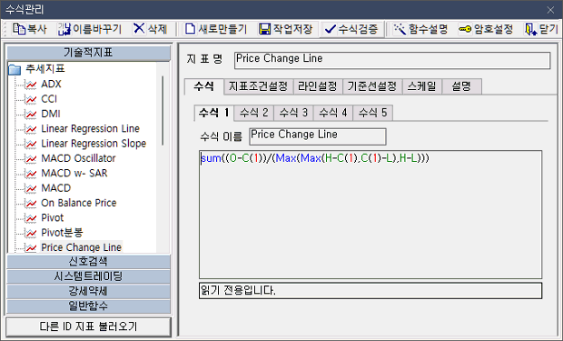Screen dimensions: 563x341
Task: Collapse the 추세지표 folder label
Action: pyautogui.click(x=44, y=69)
